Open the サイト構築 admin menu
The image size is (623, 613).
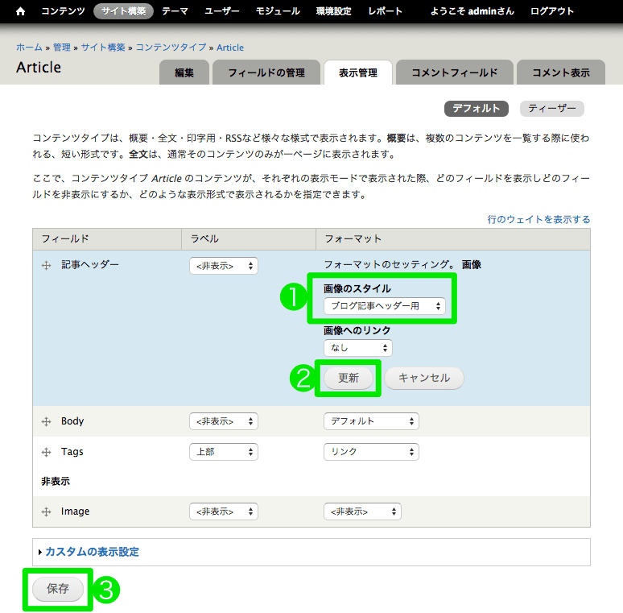[x=124, y=11]
